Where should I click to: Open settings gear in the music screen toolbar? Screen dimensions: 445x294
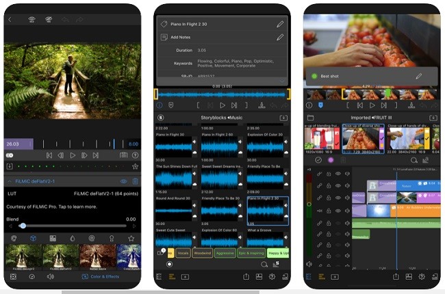272,276
